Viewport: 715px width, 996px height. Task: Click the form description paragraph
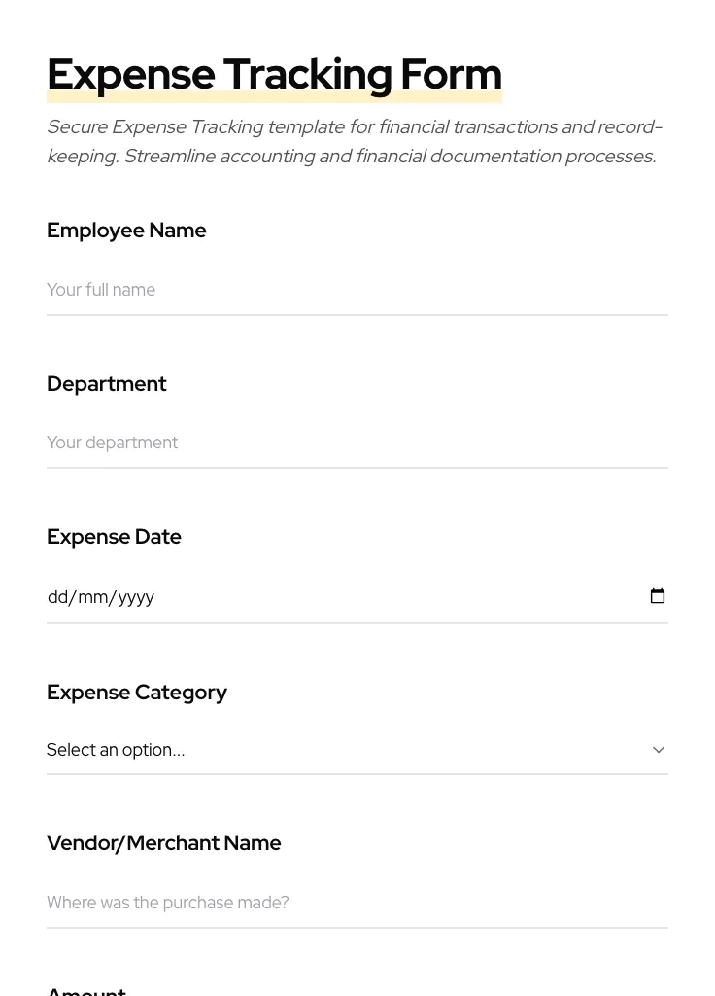pyautogui.click(x=354, y=141)
